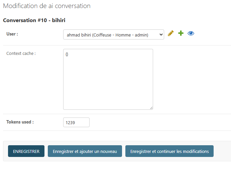Click the 'Tokens used :' field label
This screenshot has height=170, width=231.
click(20, 122)
